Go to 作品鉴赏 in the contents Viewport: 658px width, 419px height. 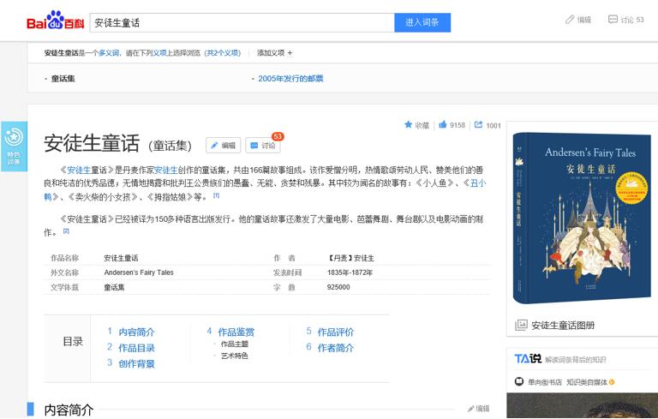tap(236, 332)
